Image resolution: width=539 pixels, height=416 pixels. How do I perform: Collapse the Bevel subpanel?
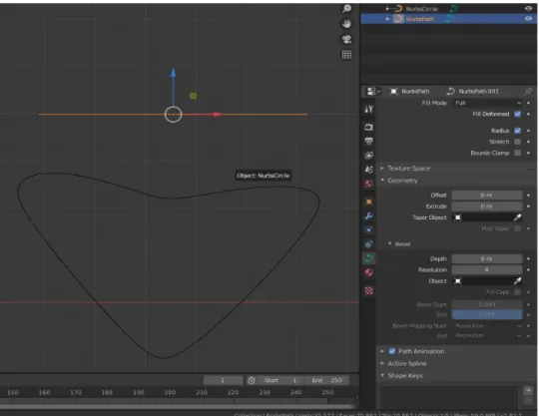(x=390, y=243)
